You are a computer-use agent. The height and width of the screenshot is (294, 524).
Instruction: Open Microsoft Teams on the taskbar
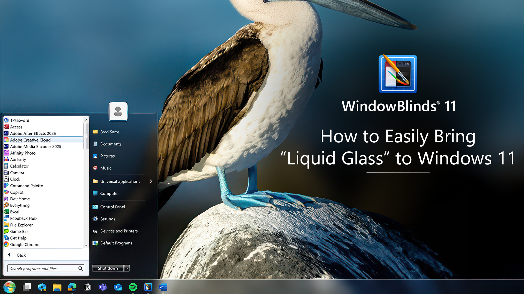pyautogui.click(x=103, y=287)
